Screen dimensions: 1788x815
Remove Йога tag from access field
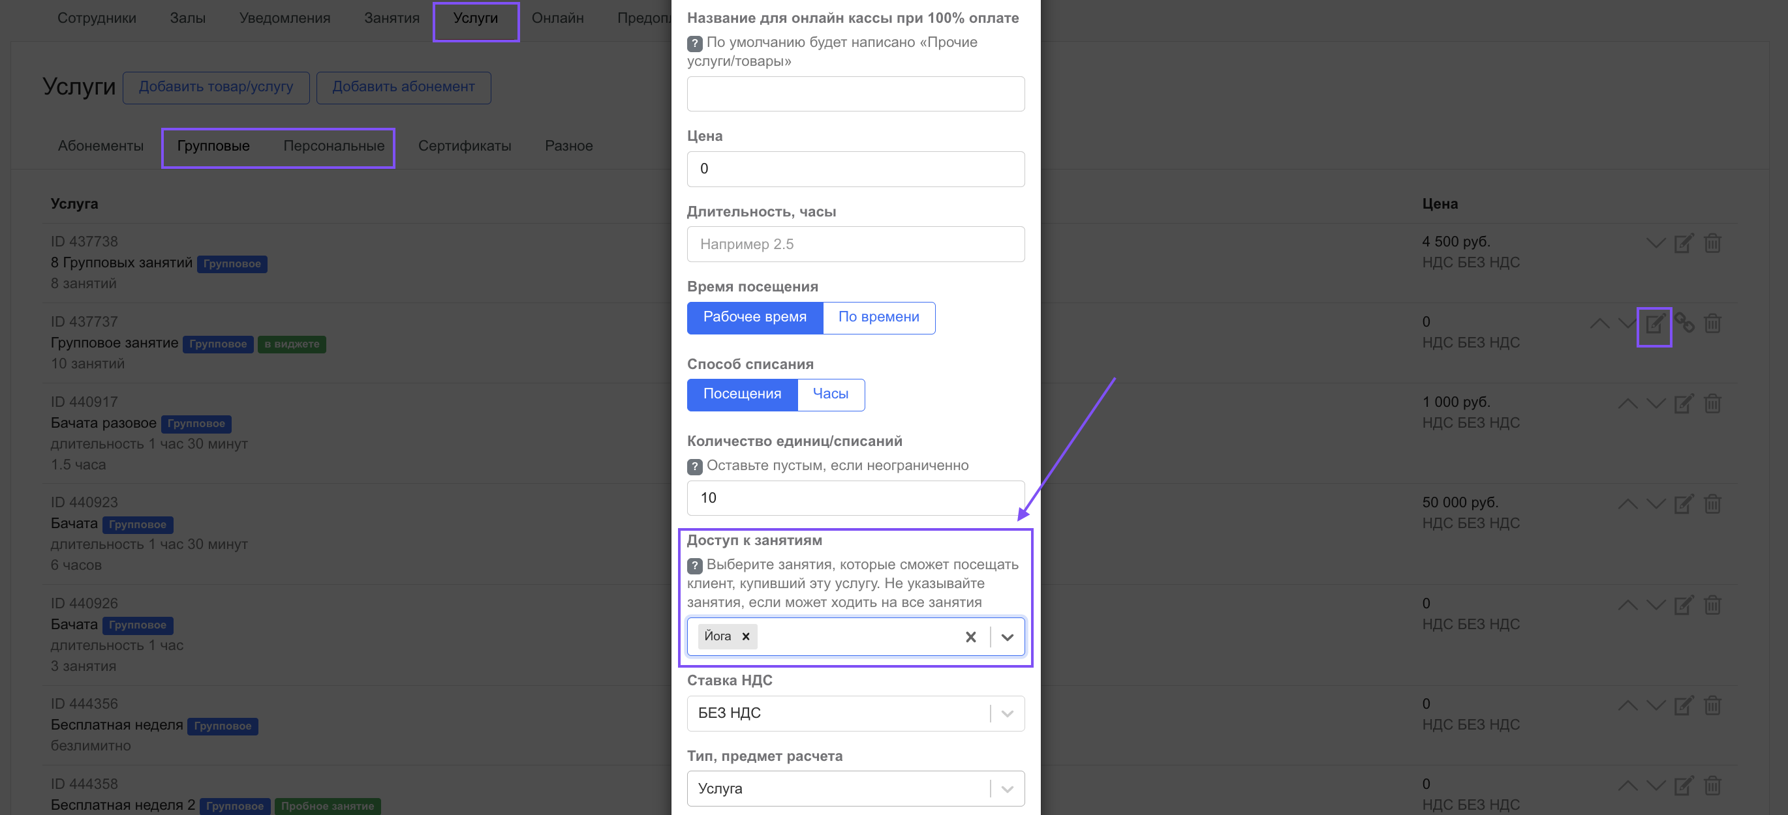pyautogui.click(x=745, y=636)
